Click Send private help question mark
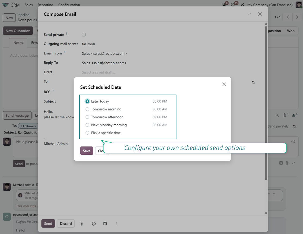 click(x=67, y=34)
